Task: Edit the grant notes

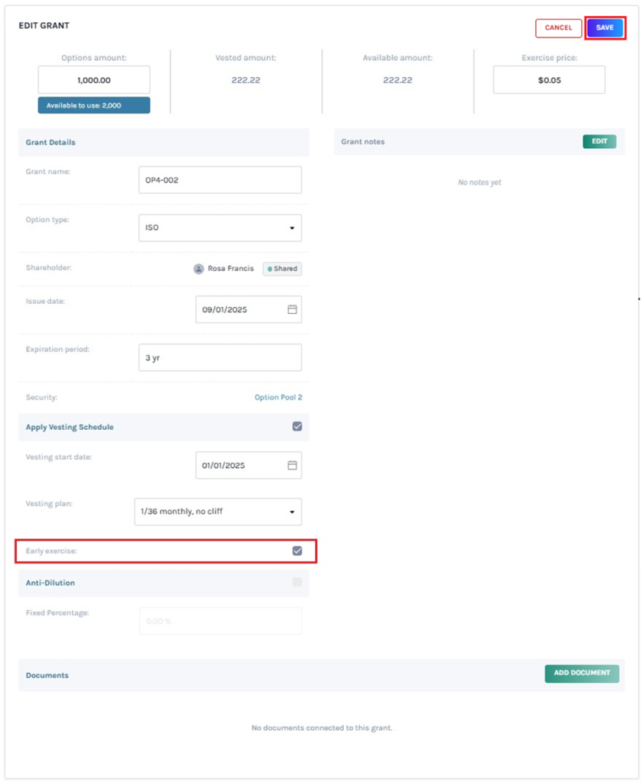Action: tap(599, 141)
